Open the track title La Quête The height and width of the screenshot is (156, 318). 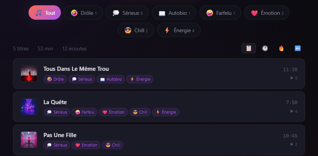(x=55, y=102)
